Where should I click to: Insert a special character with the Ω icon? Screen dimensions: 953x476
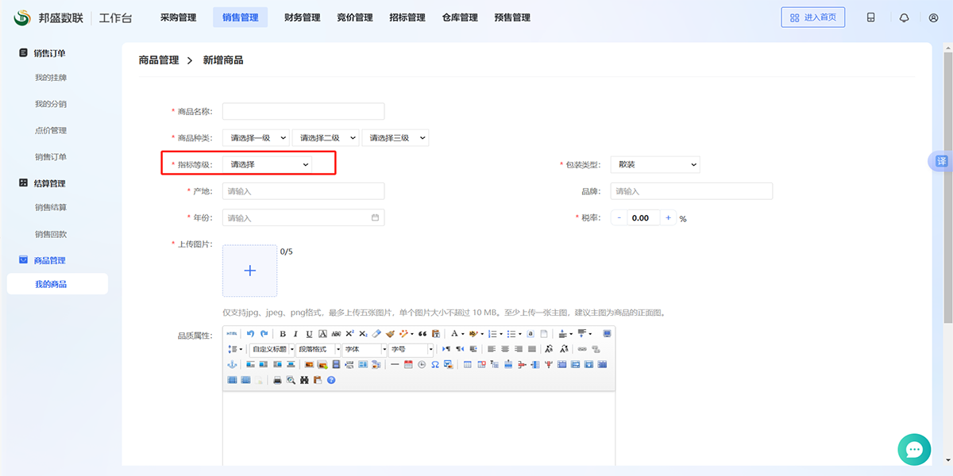pyautogui.click(x=434, y=365)
